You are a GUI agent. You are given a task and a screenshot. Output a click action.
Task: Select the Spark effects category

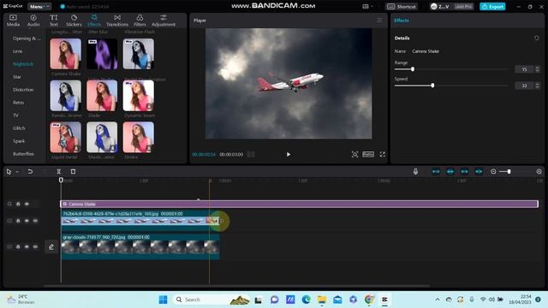point(19,141)
